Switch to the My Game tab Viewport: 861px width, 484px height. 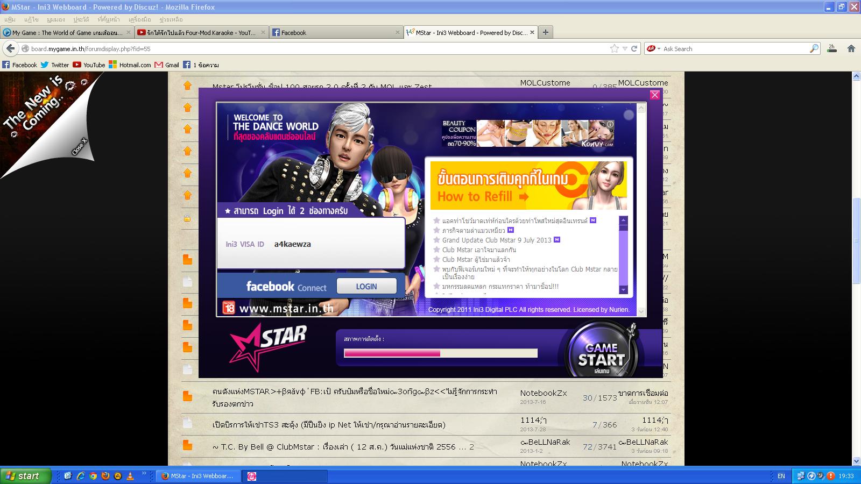click(x=67, y=32)
